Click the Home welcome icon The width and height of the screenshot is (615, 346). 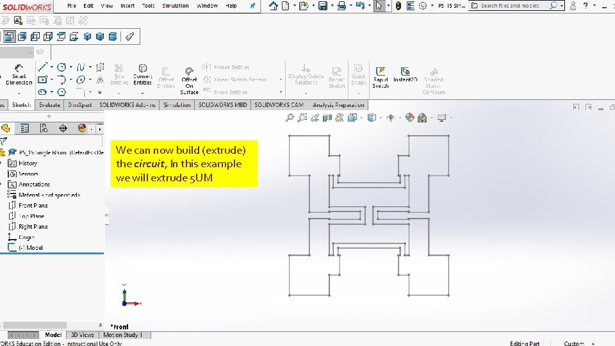coord(274,6)
